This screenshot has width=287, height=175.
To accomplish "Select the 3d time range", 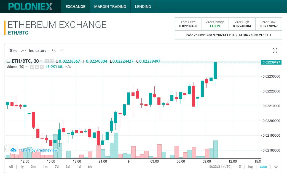I will click(x=68, y=167).
